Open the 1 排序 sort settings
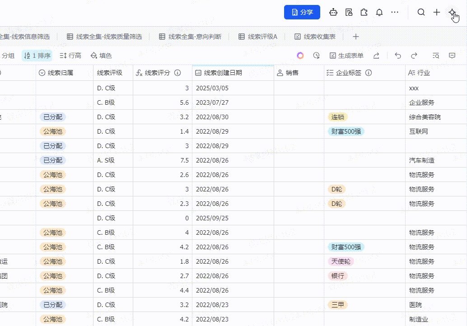467x326 pixels. 37,56
